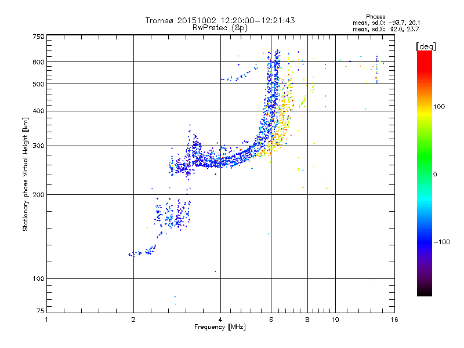Click the 'Phases' statistics header
This screenshot has width=464, height=348.
point(375,17)
